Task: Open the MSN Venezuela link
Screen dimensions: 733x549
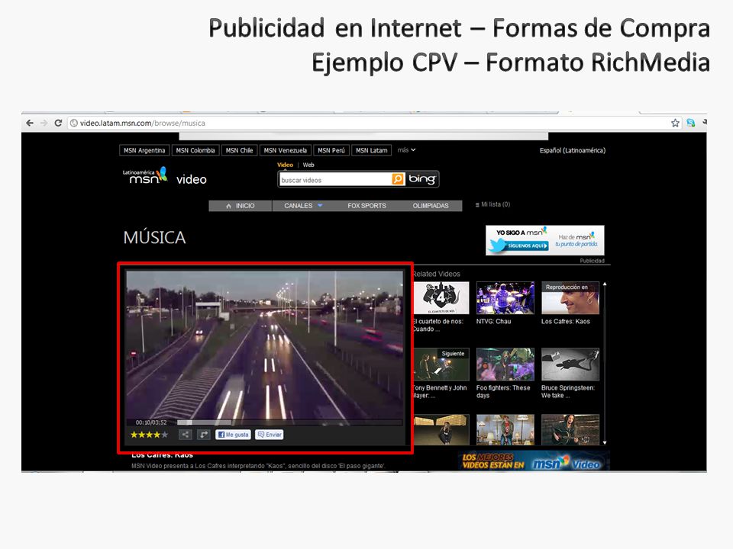Action: pyautogui.click(x=285, y=150)
